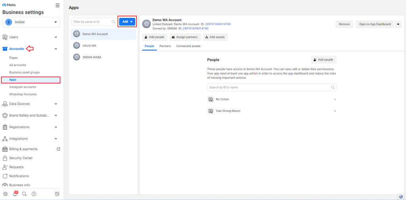Expand the Integrations section

(56, 139)
